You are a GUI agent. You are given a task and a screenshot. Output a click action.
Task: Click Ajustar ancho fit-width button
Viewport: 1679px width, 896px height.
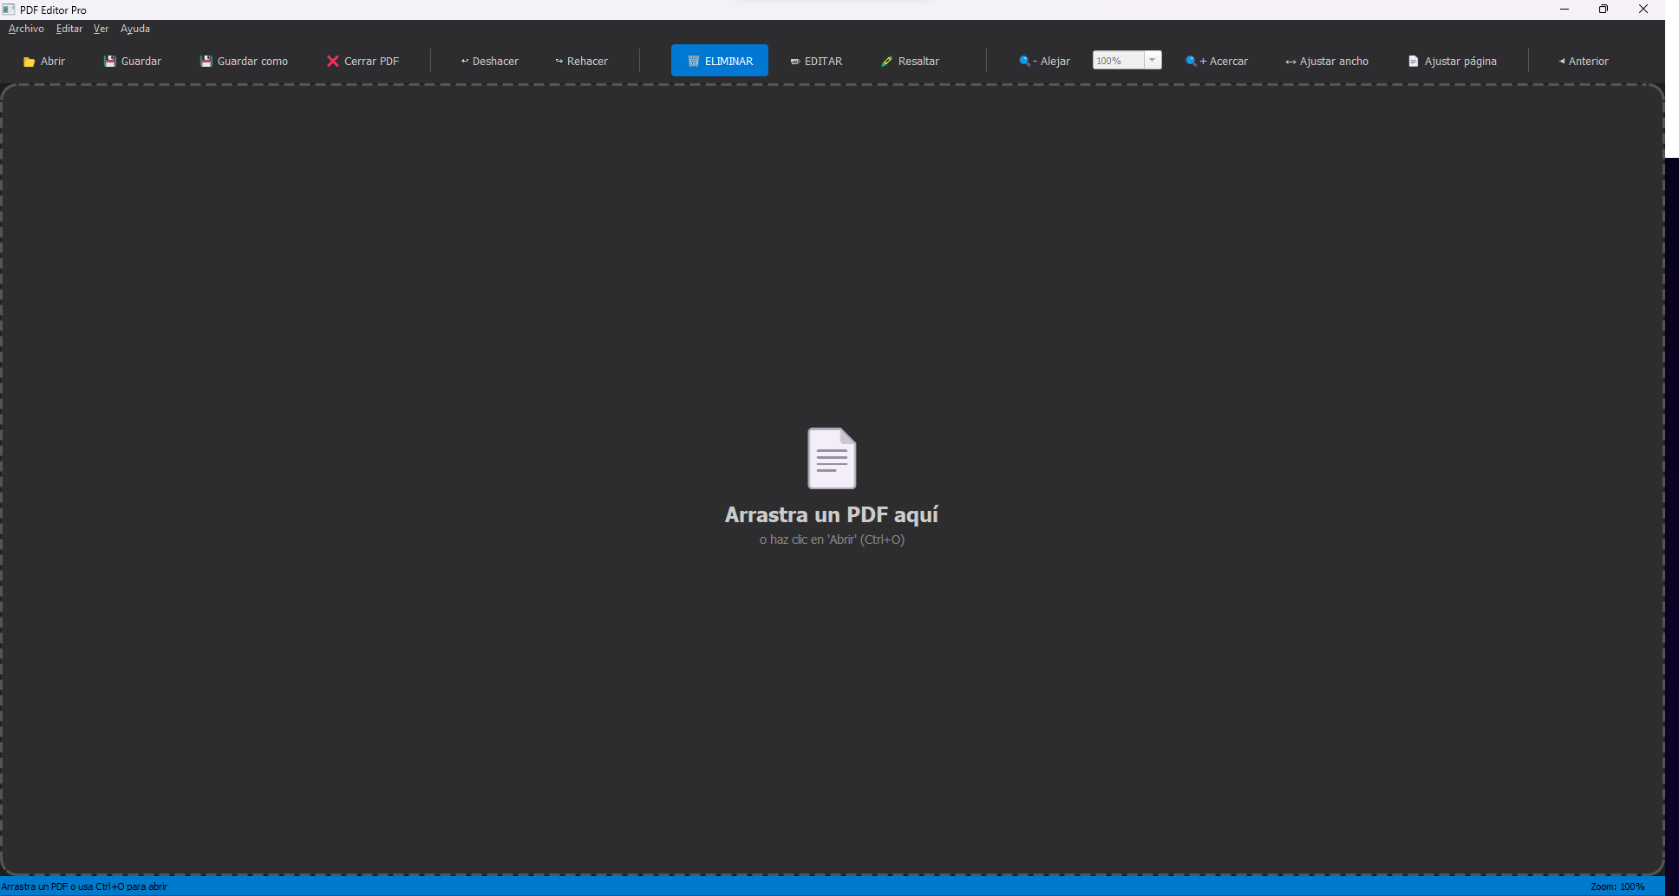(x=1326, y=62)
